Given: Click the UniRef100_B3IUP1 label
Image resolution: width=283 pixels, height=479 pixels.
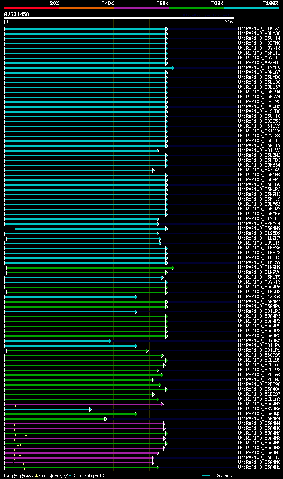Looking at the screenshot, I should tap(259, 350).
